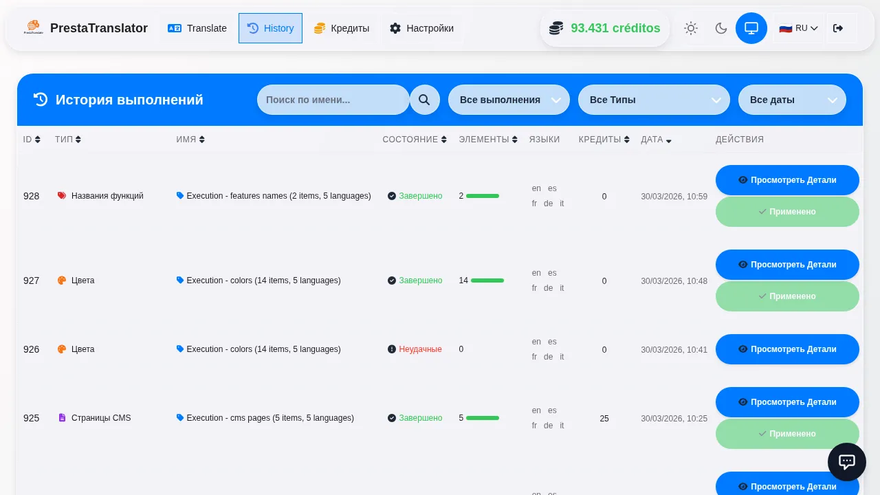
Task: Click Применено button for execution 927
Action: pyautogui.click(x=787, y=296)
